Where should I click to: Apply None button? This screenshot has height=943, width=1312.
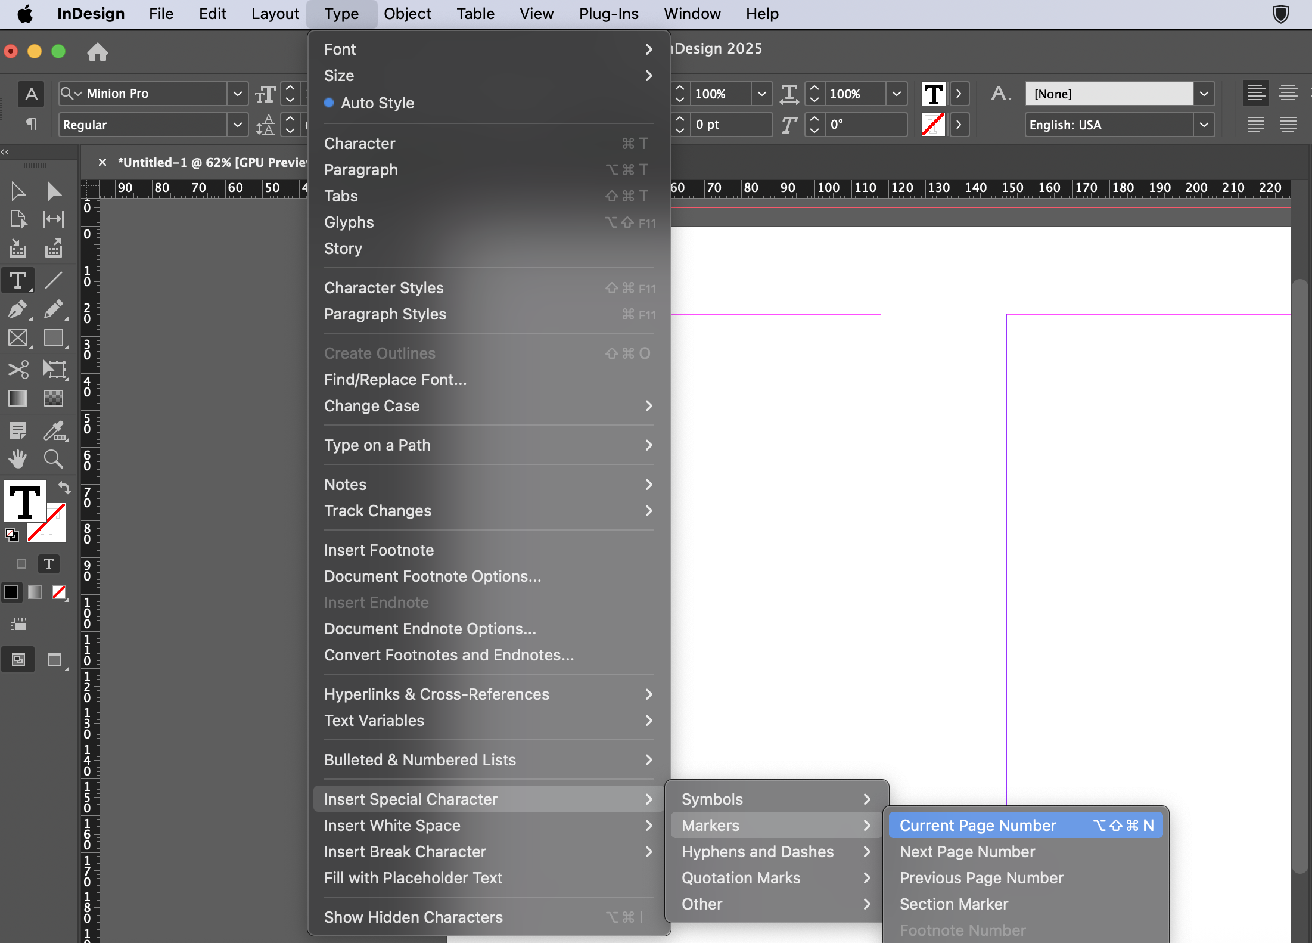59,592
